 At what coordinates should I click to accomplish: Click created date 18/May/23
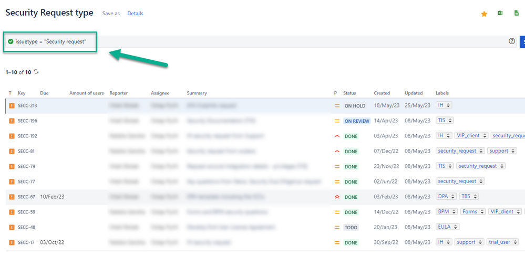click(386, 105)
